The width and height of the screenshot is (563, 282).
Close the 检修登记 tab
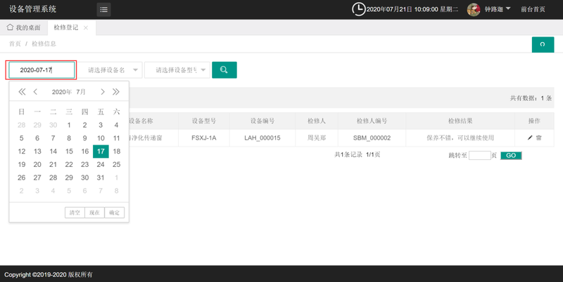coord(86,28)
